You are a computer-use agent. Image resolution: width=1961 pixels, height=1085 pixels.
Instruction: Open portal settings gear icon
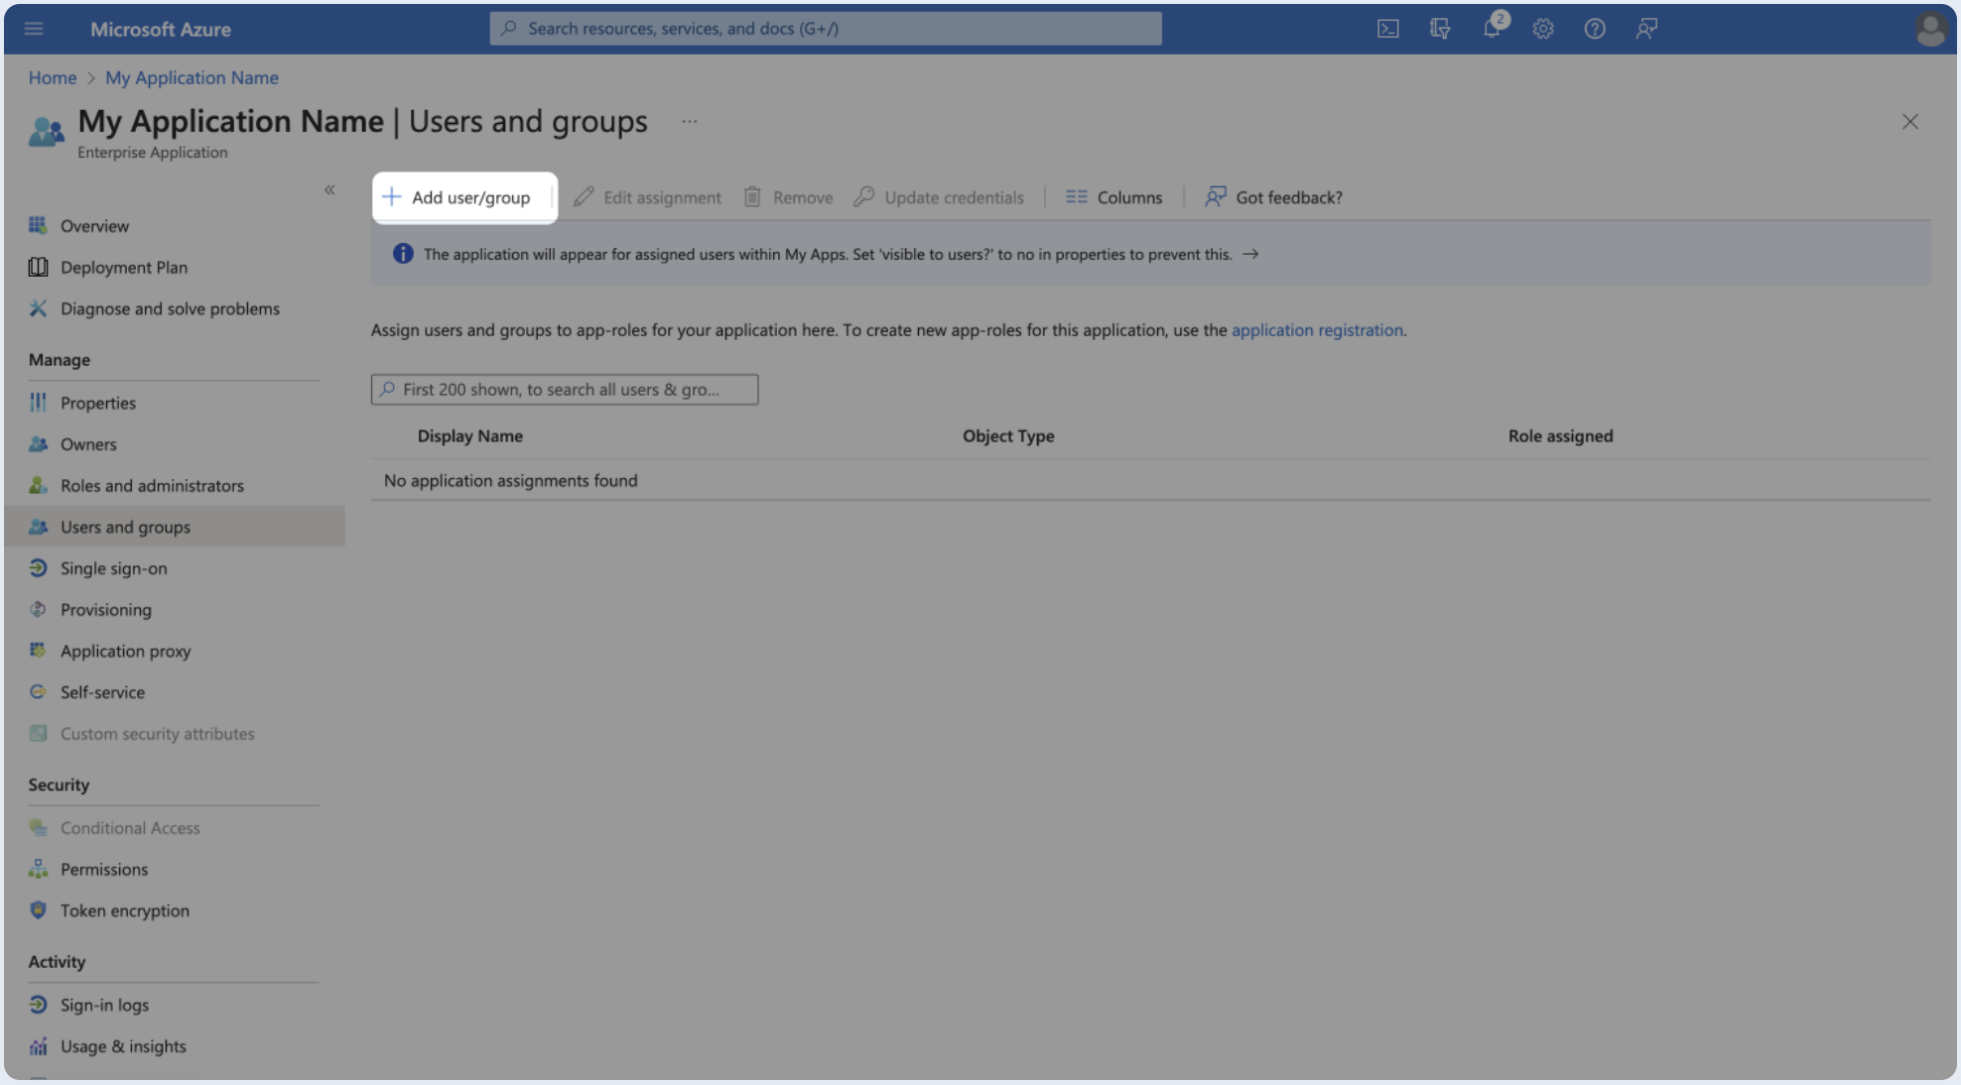pos(1542,29)
